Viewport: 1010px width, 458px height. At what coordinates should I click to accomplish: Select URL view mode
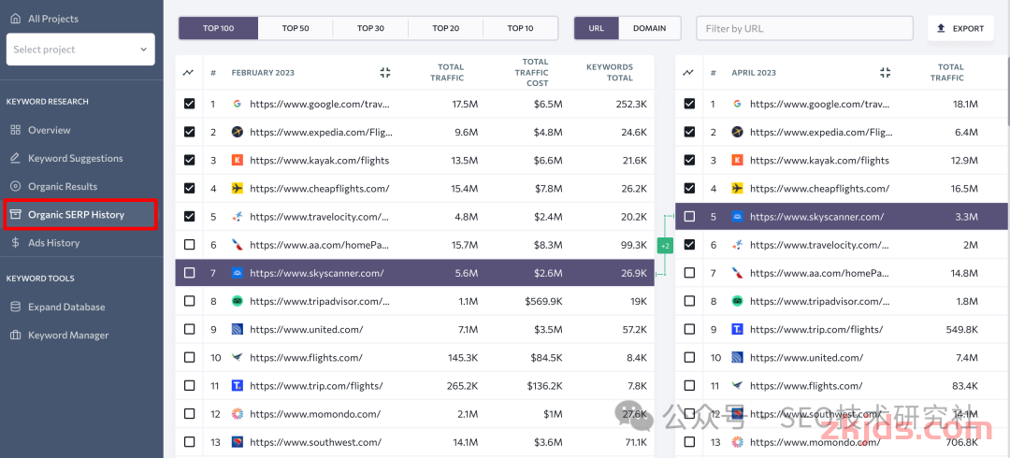coord(597,28)
